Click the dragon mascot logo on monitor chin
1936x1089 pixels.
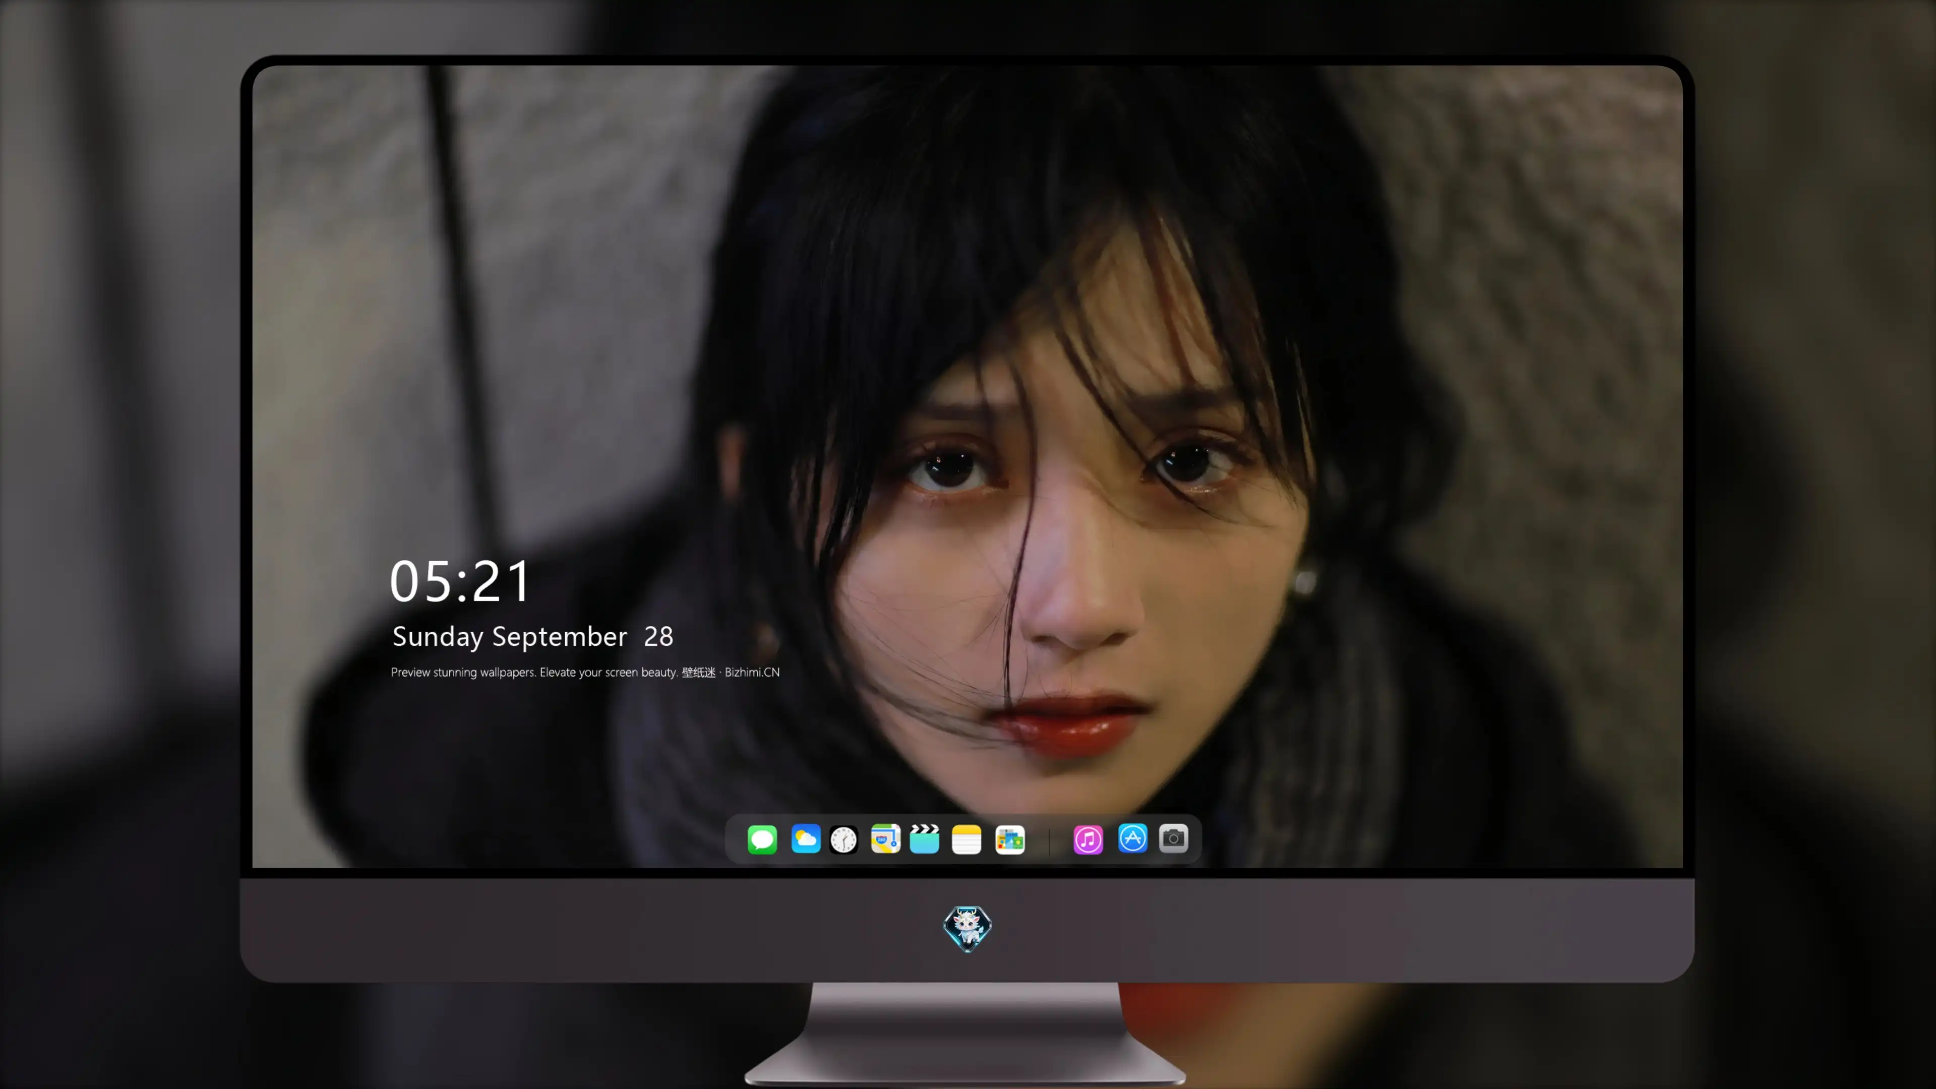(x=967, y=929)
